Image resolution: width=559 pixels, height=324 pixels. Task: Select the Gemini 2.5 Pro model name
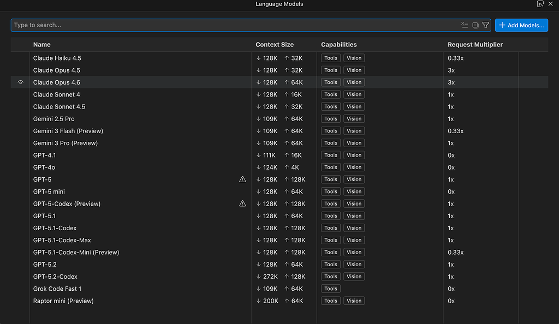pos(54,118)
